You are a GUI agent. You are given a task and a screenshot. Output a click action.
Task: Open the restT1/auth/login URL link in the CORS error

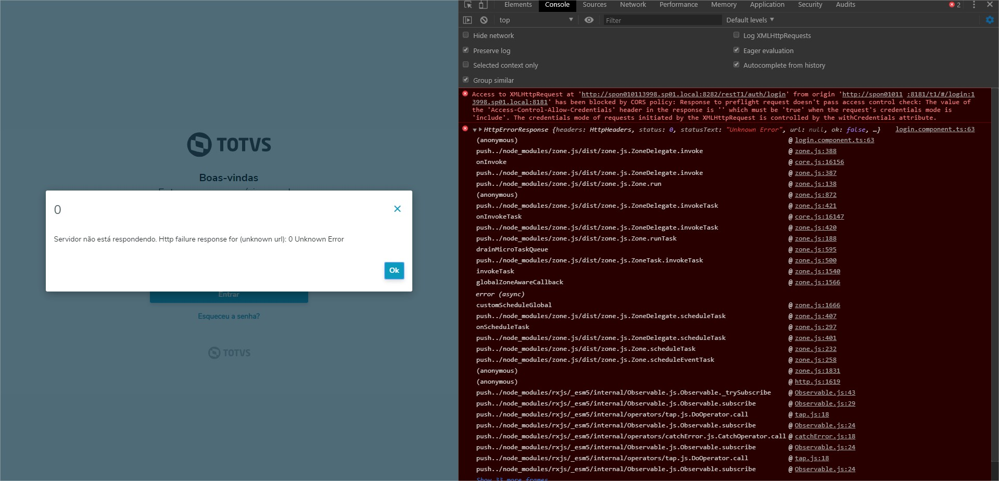(x=684, y=94)
